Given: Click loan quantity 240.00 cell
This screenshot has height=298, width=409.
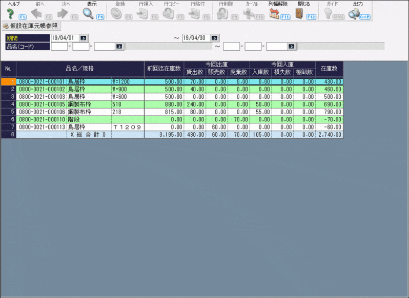Looking at the screenshot, I should click(x=195, y=104).
